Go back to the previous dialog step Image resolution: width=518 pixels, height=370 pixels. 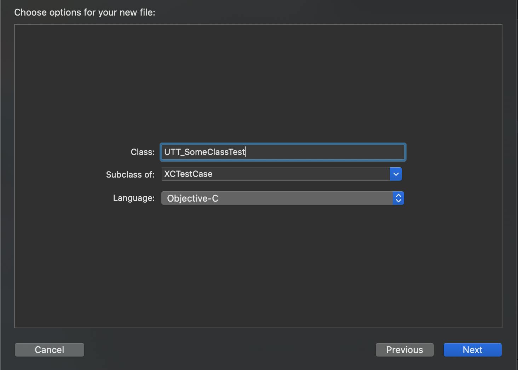[x=404, y=349]
